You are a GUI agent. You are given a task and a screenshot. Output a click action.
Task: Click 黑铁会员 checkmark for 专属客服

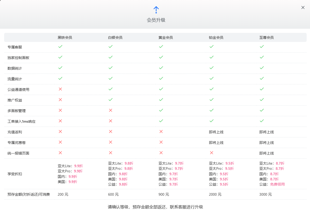pos(60,47)
